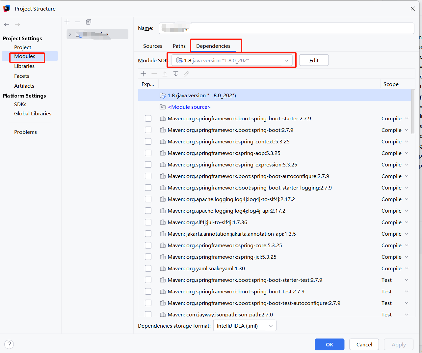Click the back navigation arrow
Viewport: 422px width, 353px height.
[x=7, y=24]
